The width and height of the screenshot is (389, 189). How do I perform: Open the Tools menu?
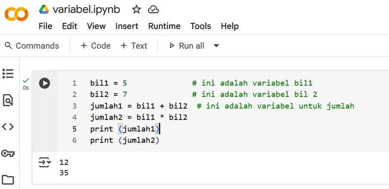click(x=201, y=26)
